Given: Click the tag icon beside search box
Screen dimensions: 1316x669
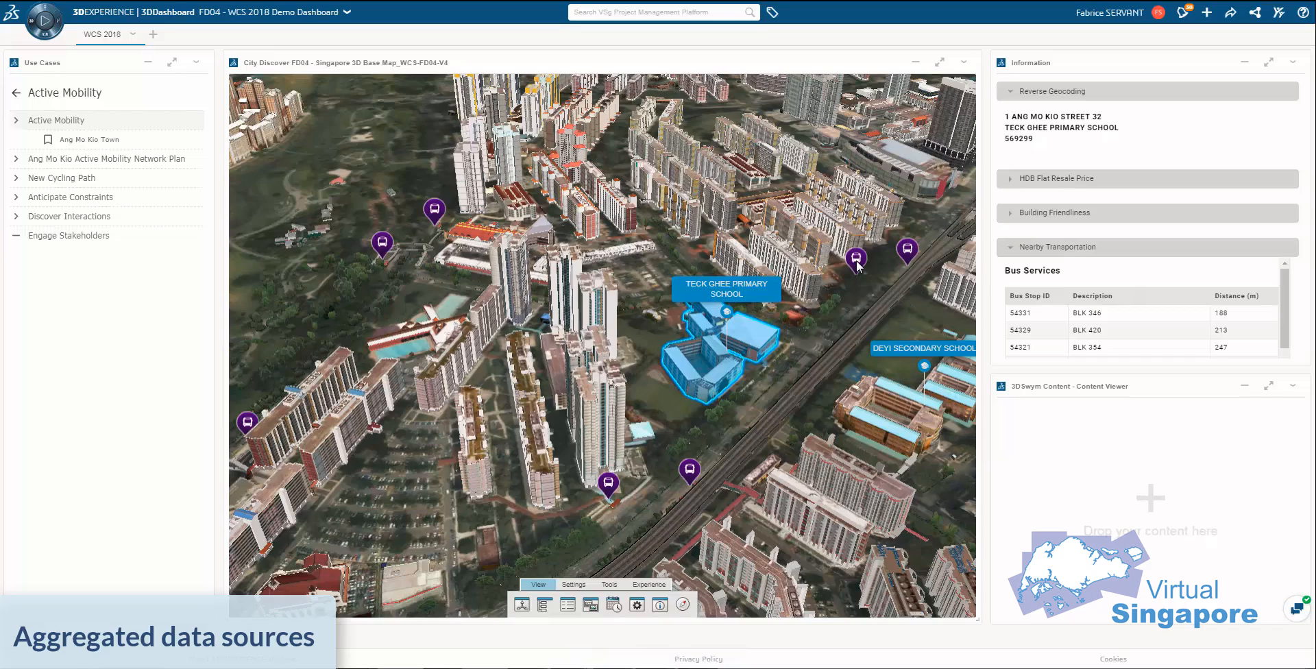Looking at the screenshot, I should (772, 12).
